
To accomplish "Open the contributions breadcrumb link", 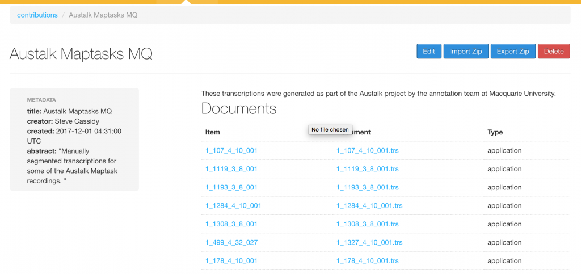I will pos(37,15).
